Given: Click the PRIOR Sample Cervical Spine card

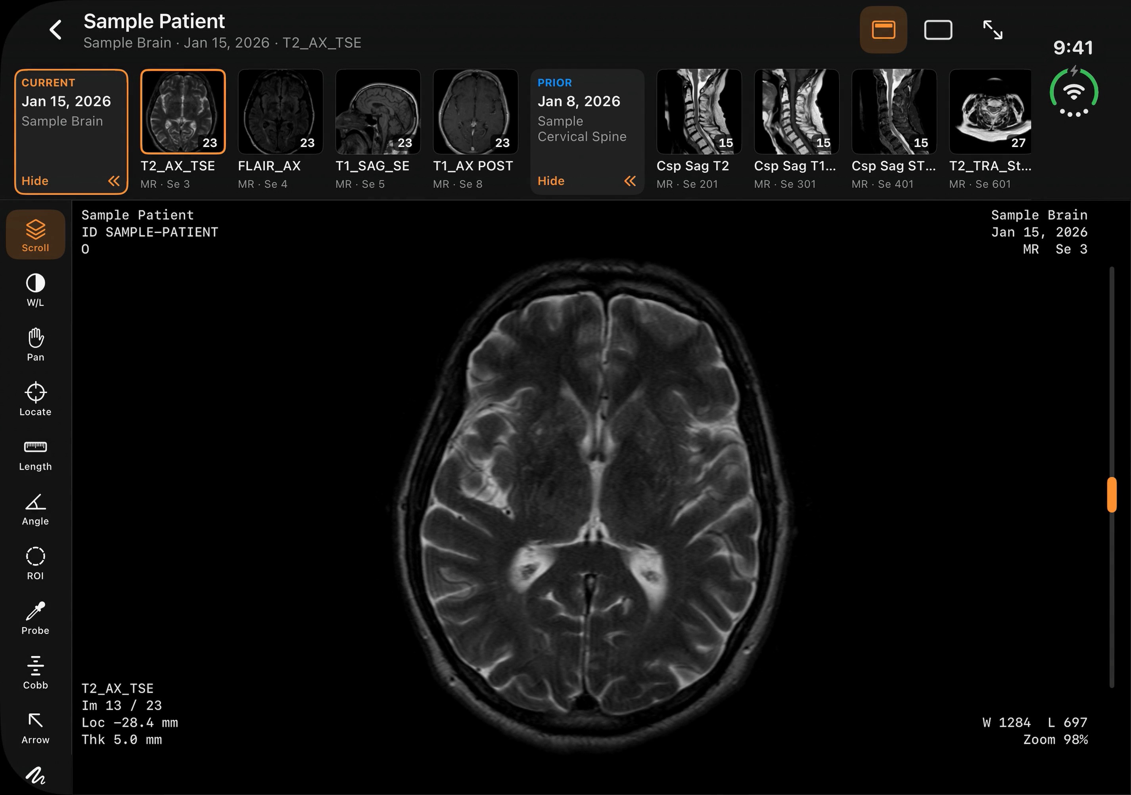Looking at the screenshot, I should [587, 132].
